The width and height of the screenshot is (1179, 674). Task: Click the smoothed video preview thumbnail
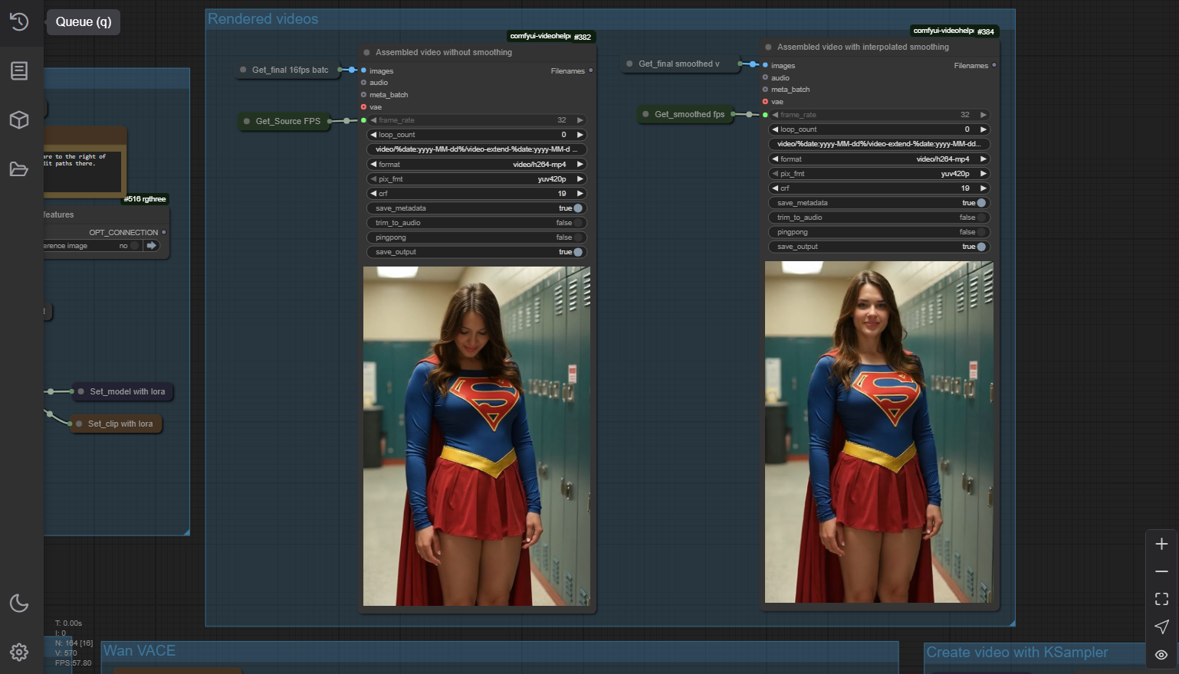[879, 432]
